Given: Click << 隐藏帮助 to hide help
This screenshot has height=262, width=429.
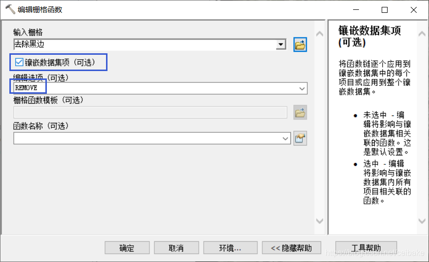Looking at the screenshot, I should [291, 248].
